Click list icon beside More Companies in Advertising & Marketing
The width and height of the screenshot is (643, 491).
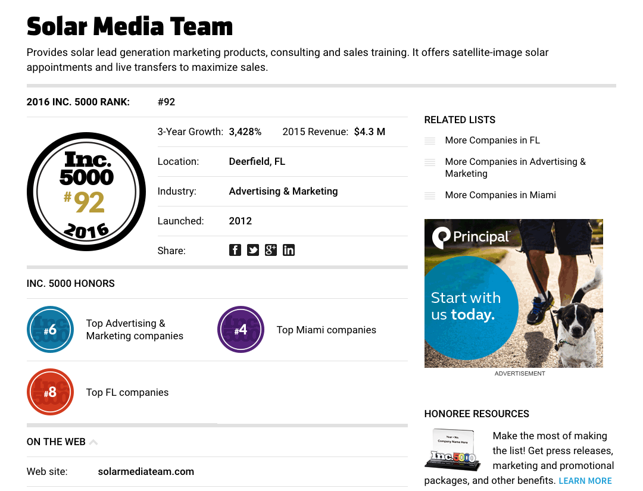pyautogui.click(x=430, y=162)
